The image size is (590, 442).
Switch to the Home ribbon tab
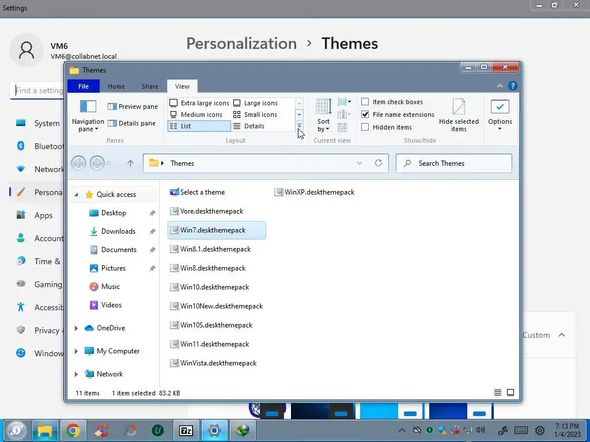116,86
